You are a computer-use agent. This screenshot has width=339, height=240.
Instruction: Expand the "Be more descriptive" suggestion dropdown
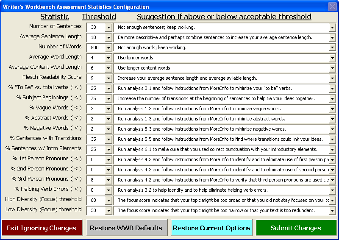pyautogui.click(x=332, y=37)
